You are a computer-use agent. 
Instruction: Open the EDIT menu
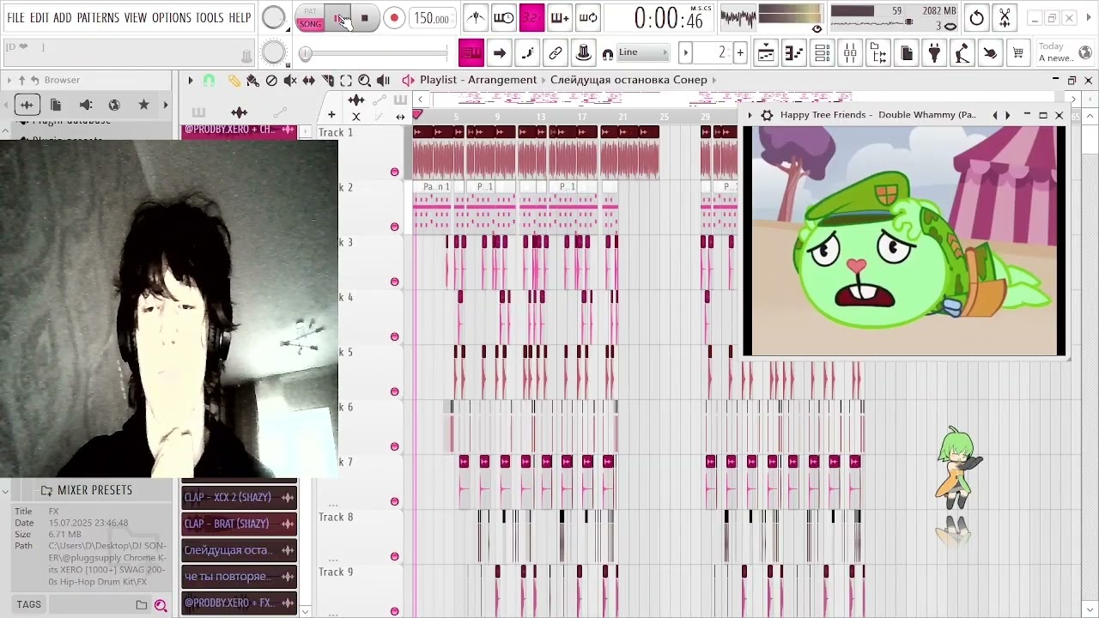[39, 17]
